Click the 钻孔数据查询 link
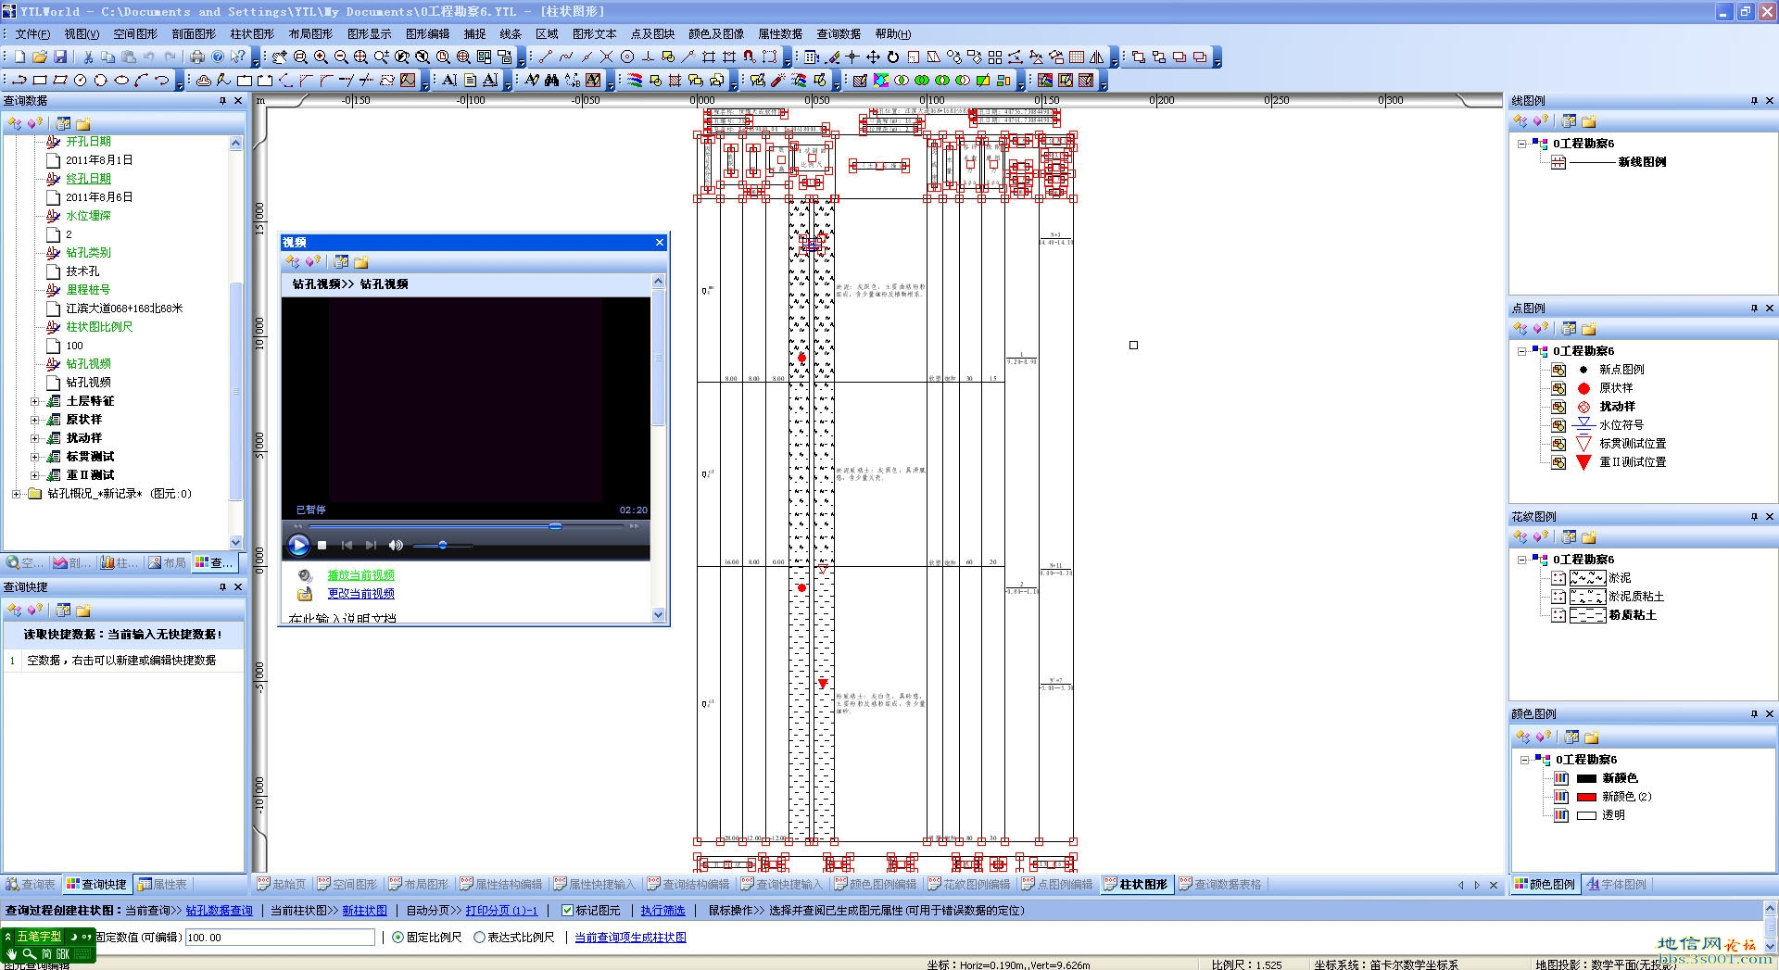This screenshot has width=1779, height=970. (x=219, y=911)
